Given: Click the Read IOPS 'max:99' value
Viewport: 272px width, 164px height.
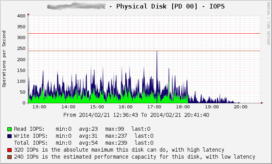Looking at the screenshot, I should pos(115,129).
